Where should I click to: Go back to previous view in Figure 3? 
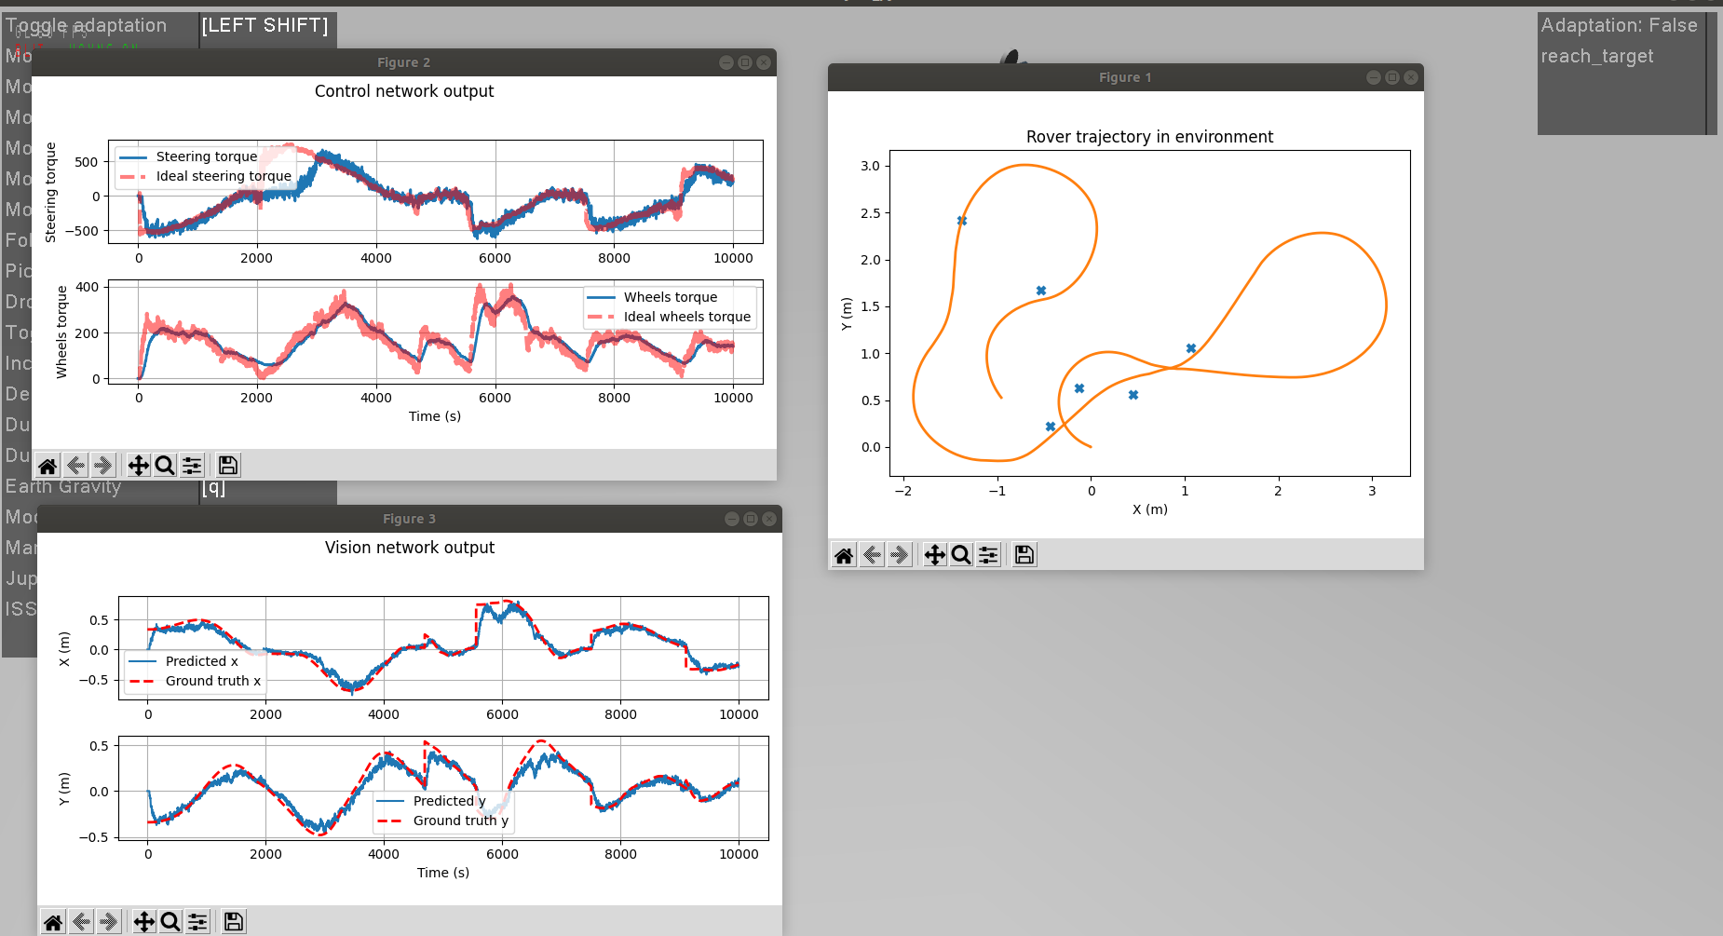coord(82,922)
